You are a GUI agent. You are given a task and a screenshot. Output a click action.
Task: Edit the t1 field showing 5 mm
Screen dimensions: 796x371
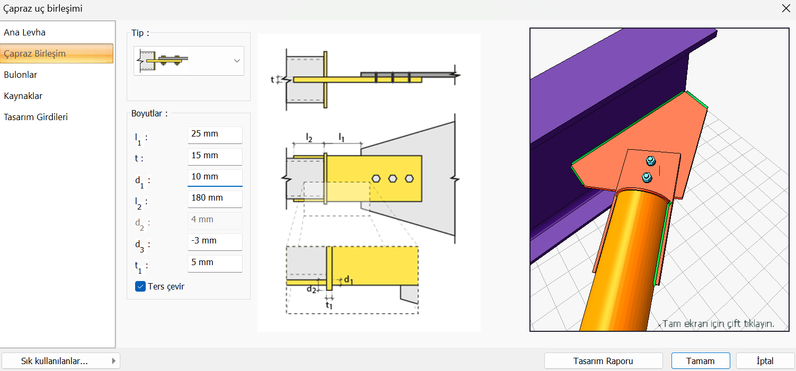(215, 263)
